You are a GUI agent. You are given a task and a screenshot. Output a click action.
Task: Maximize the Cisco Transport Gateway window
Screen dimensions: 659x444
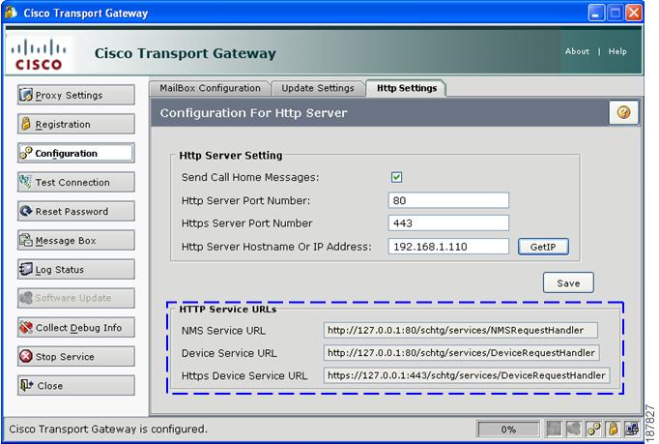[x=615, y=13]
